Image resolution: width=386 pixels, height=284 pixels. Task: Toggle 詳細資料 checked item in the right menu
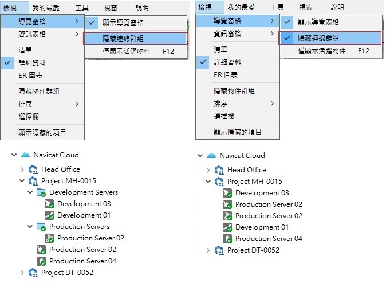[x=203, y=62]
